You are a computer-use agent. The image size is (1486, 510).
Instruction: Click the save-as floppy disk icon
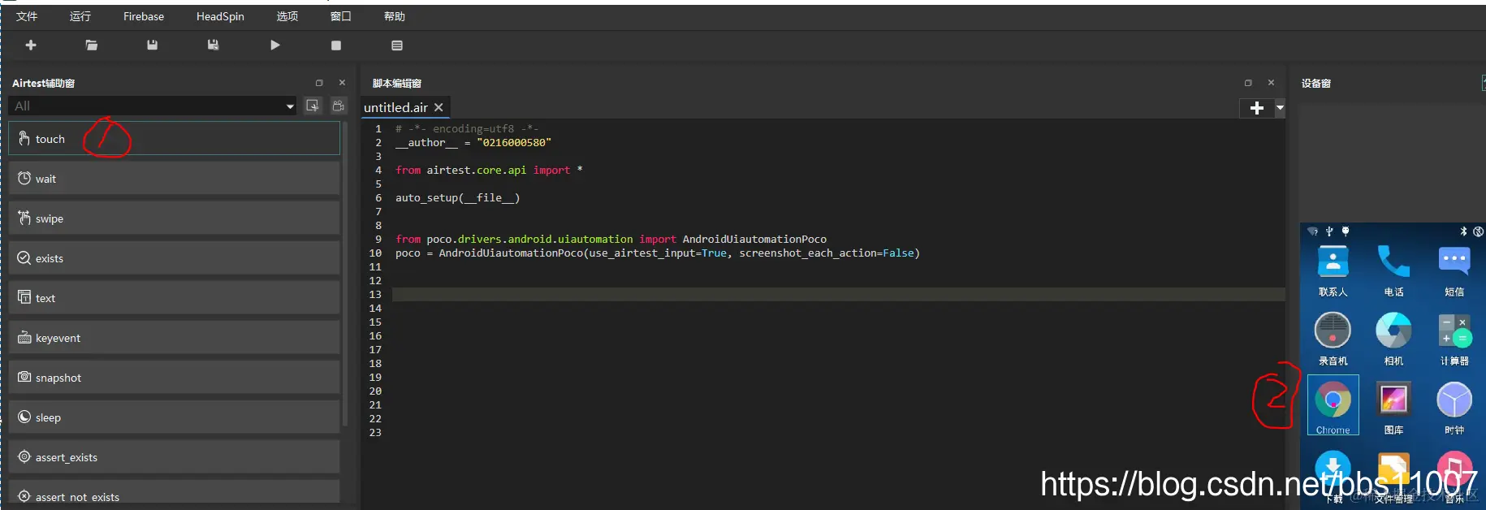[213, 45]
